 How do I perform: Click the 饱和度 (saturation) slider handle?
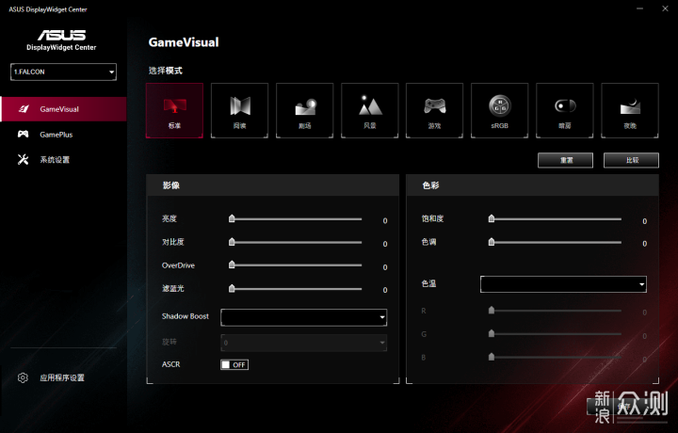pos(492,218)
